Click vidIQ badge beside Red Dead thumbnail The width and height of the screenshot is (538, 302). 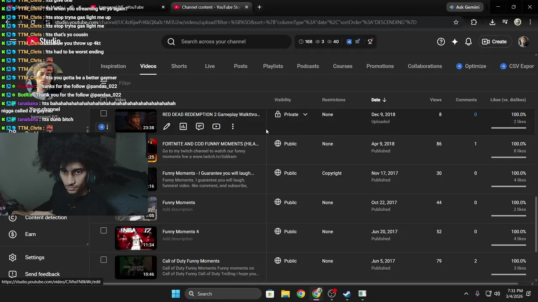click(101, 127)
